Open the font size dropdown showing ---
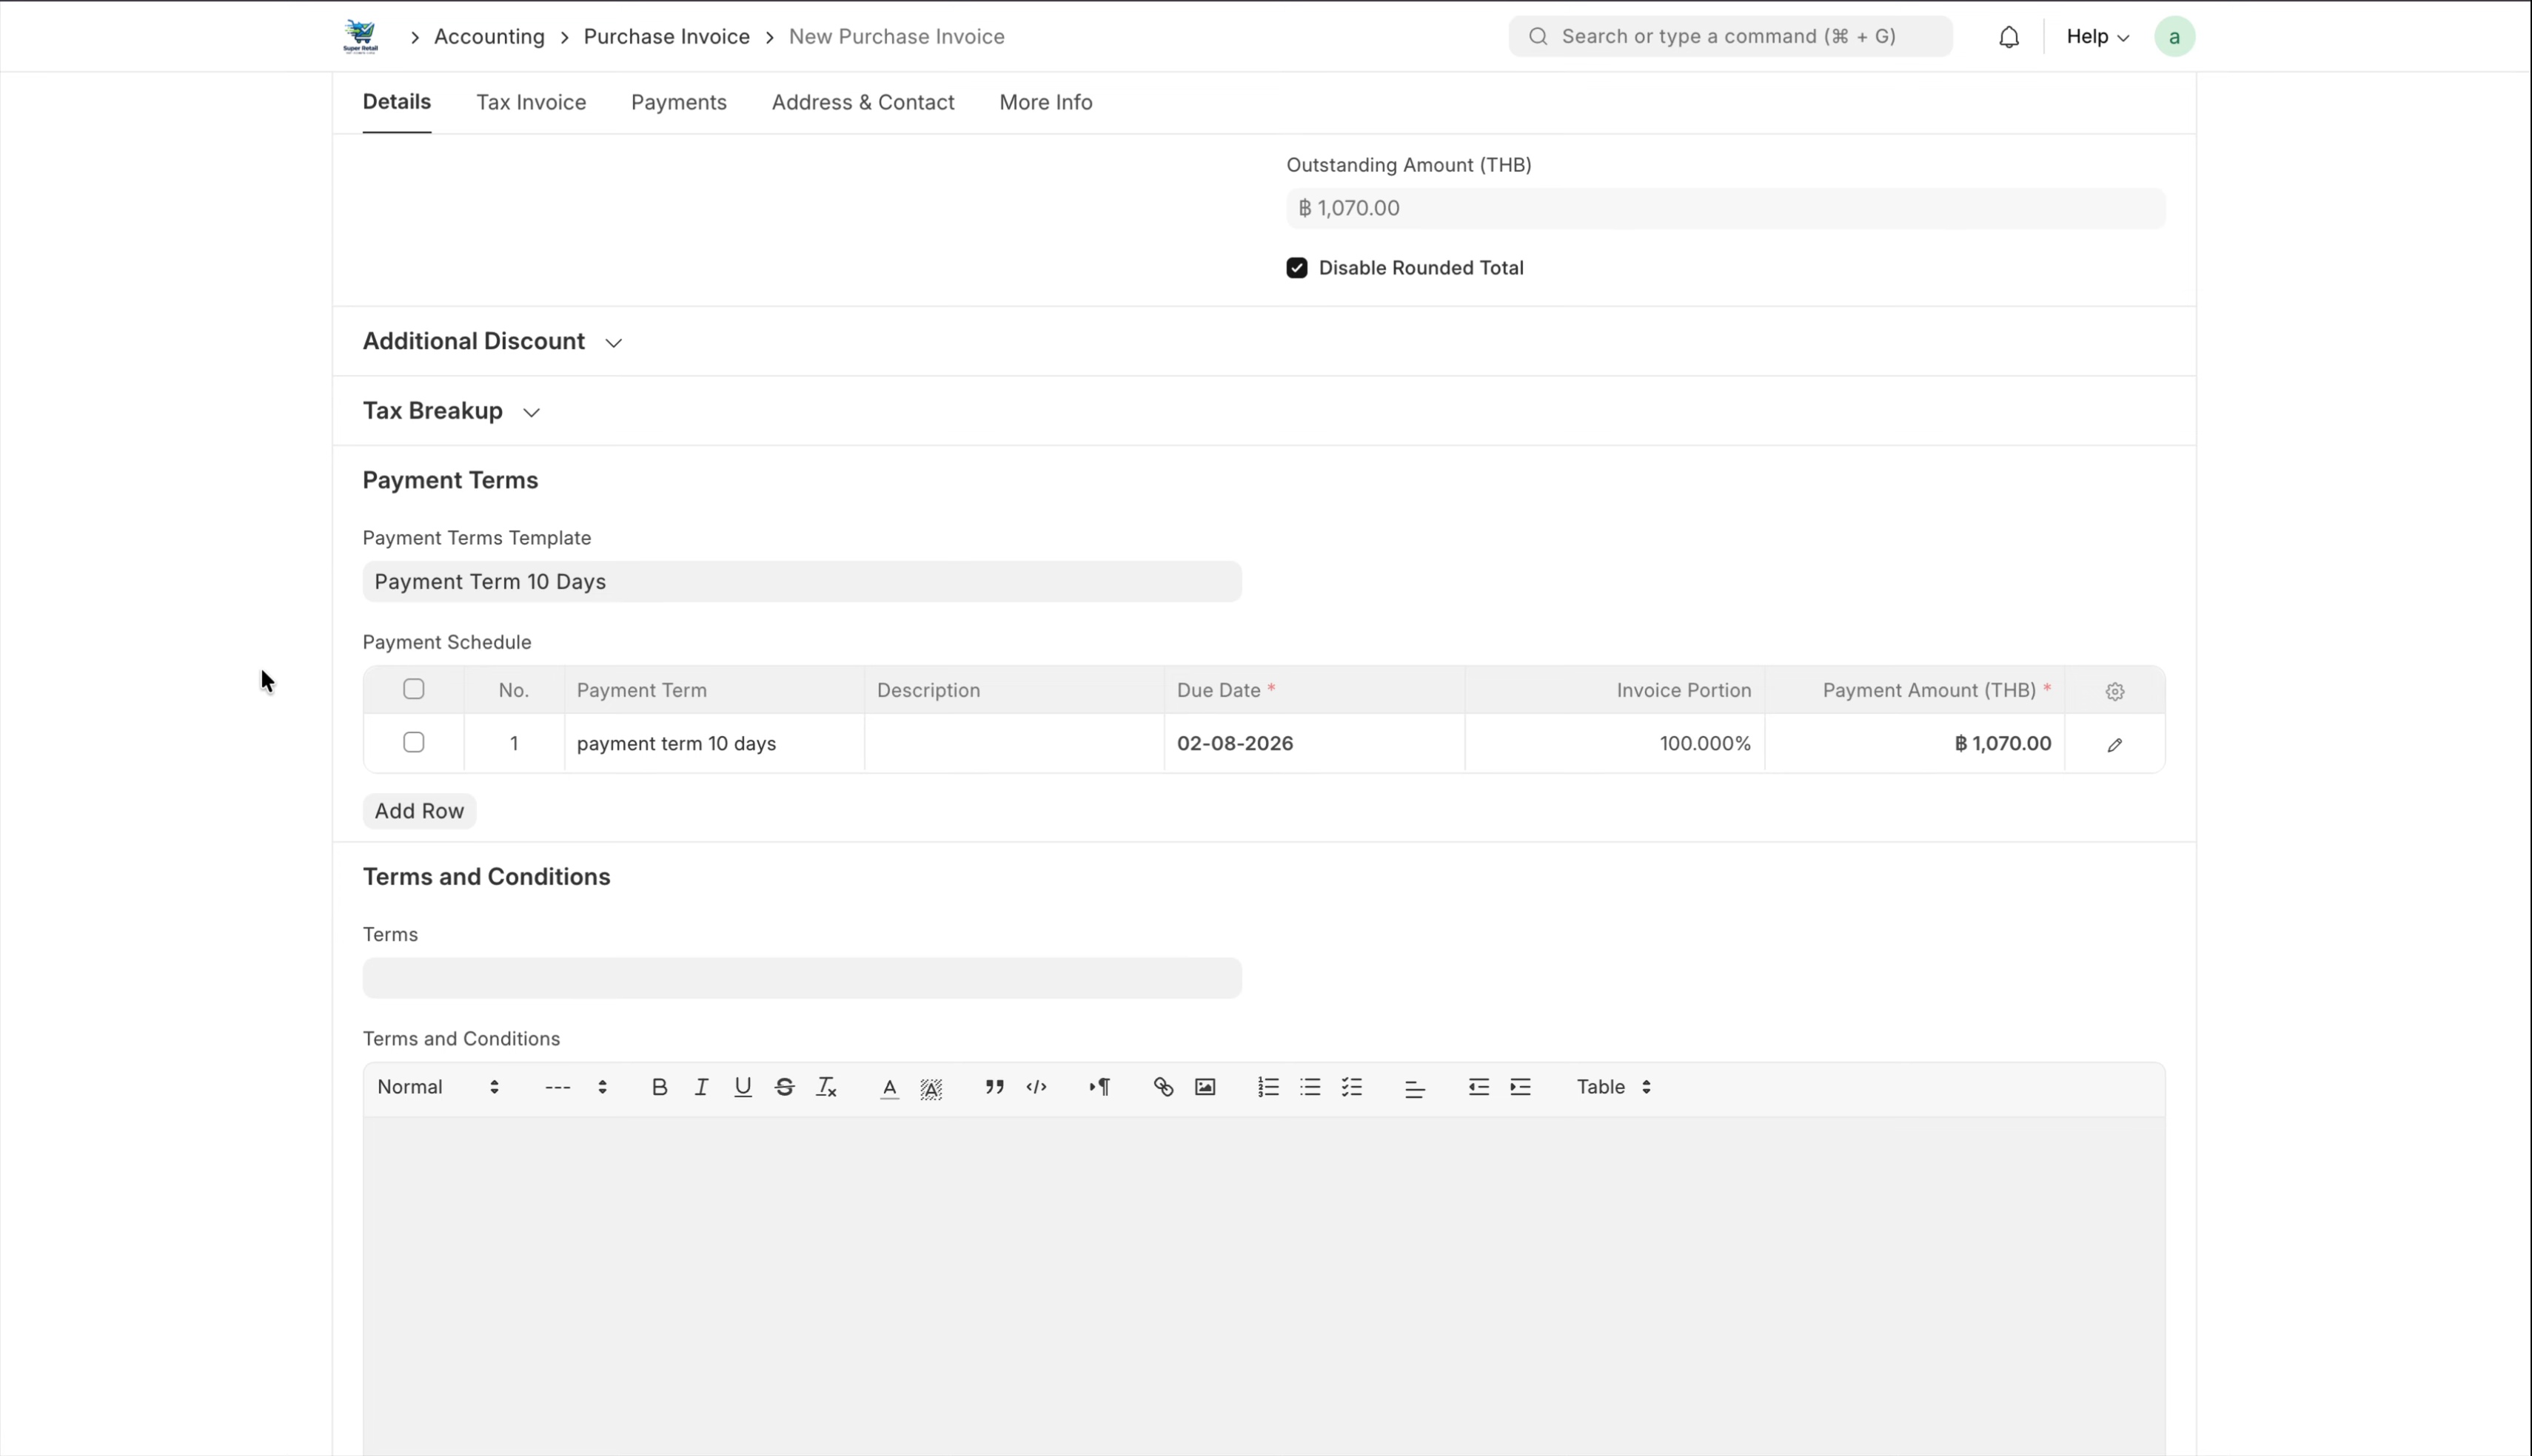This screenshot has width=2532, height=1456. (x=575, y=1087)
